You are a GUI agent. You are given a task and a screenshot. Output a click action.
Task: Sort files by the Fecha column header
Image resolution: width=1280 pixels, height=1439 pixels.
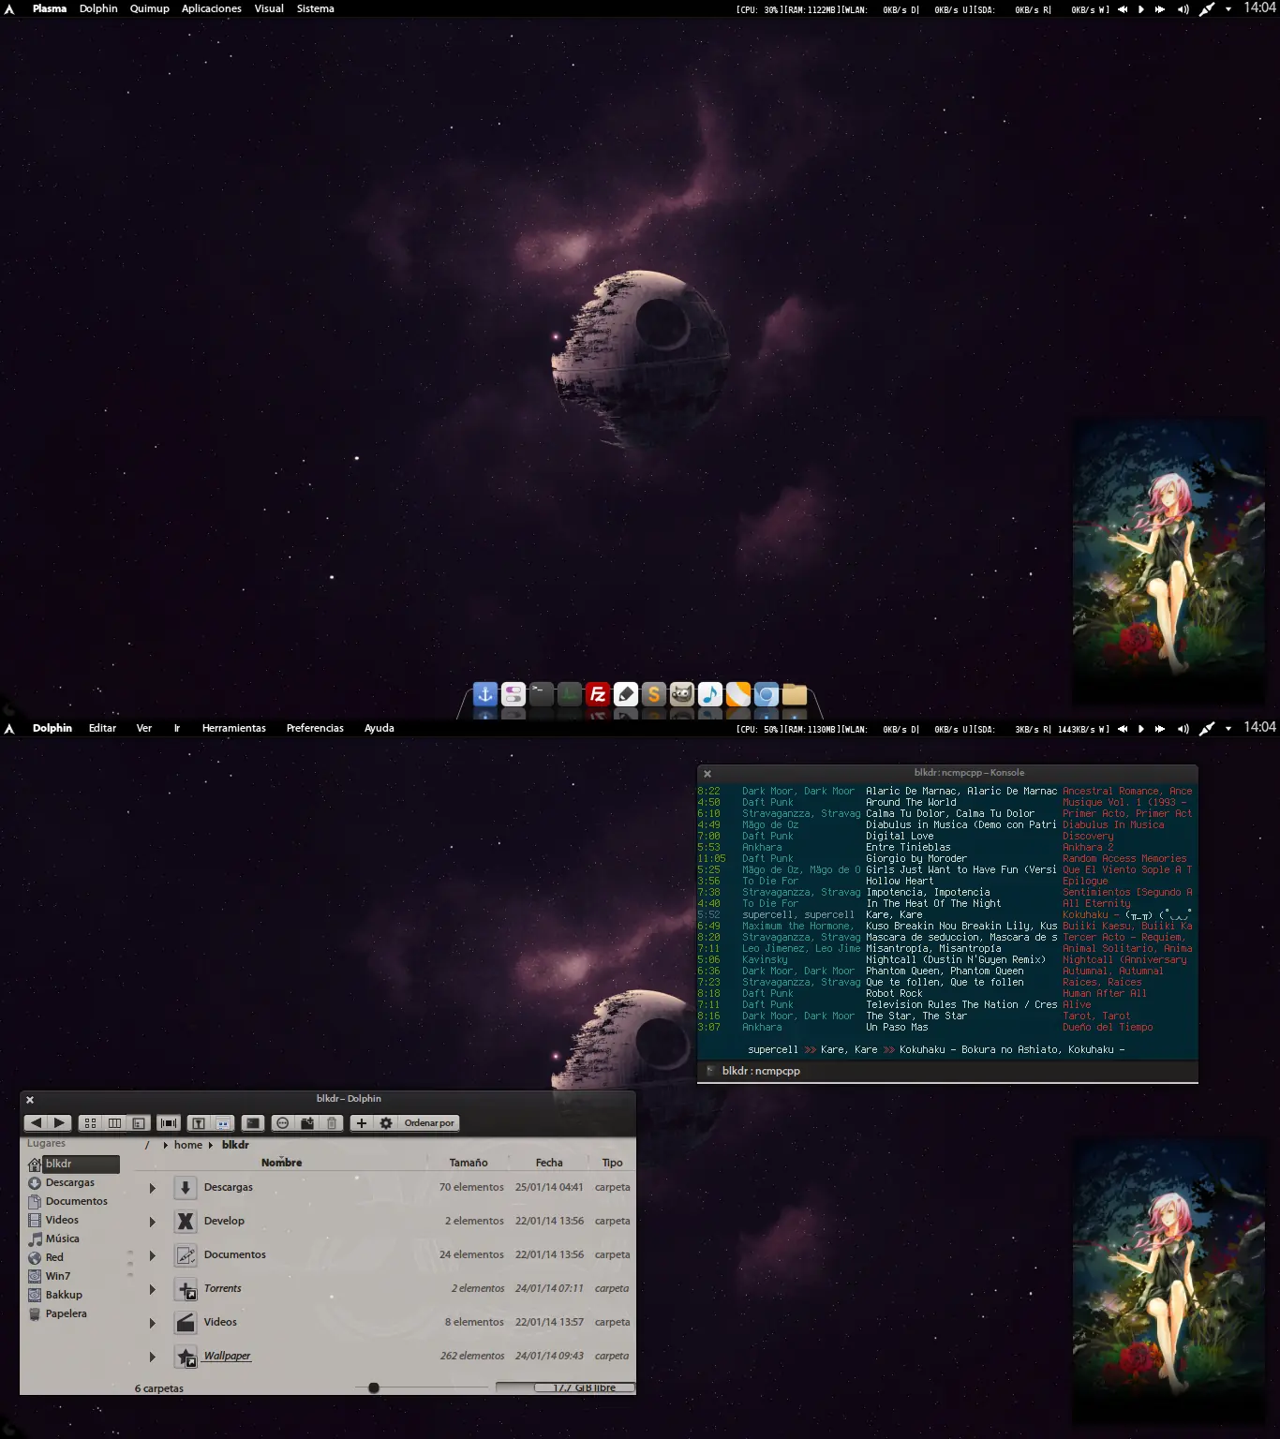(549, 1163)
